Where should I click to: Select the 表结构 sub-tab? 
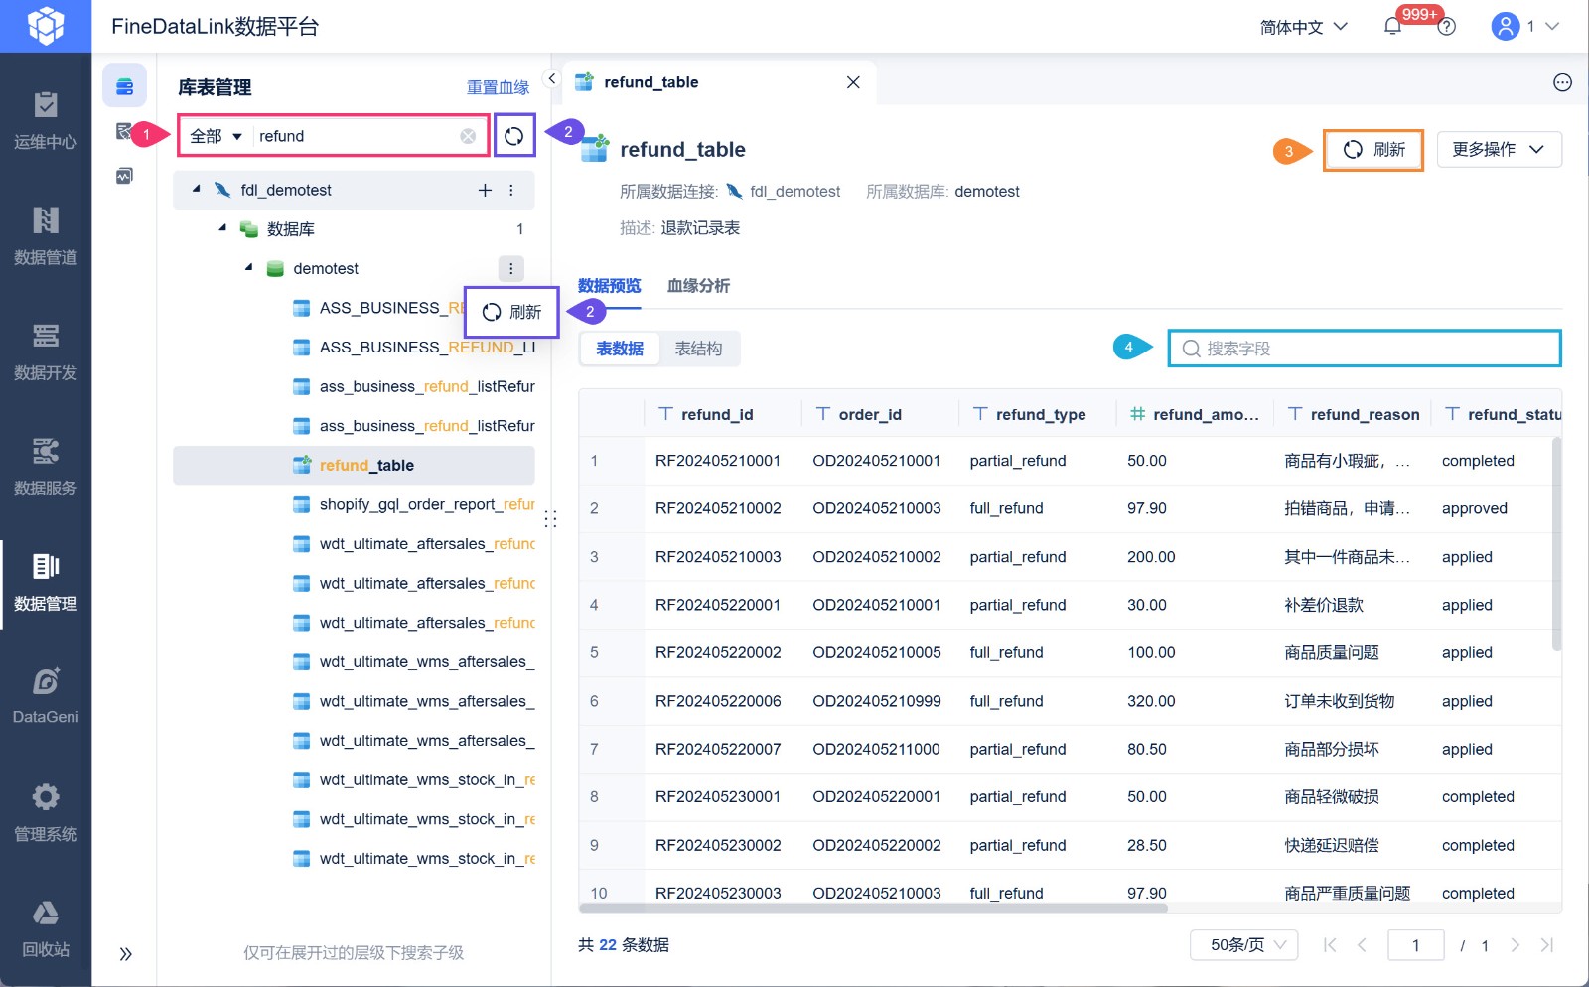[698, 349]
